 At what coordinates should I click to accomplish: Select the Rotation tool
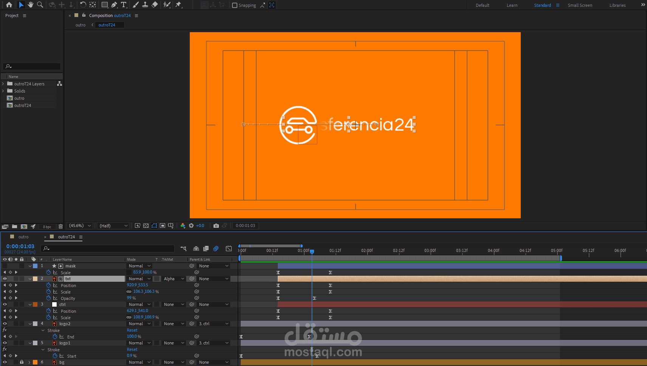coord(83,5)
